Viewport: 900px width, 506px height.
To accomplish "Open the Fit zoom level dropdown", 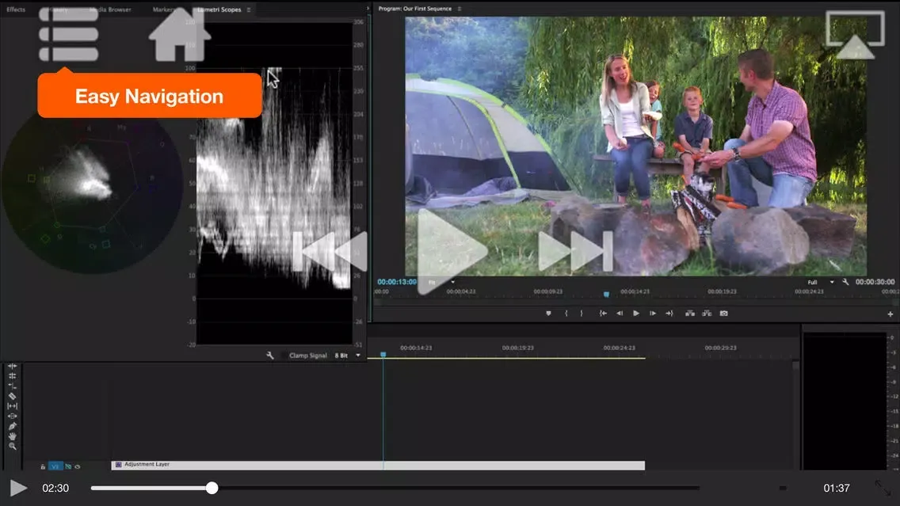I will click(440, 282).
